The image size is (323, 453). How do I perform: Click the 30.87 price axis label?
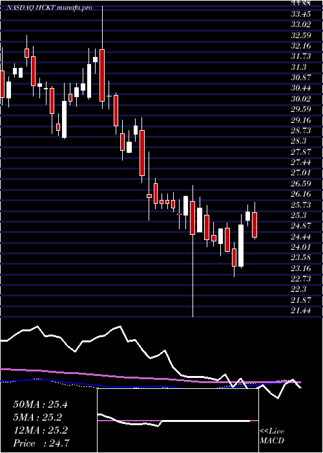(x=301, y=78)
